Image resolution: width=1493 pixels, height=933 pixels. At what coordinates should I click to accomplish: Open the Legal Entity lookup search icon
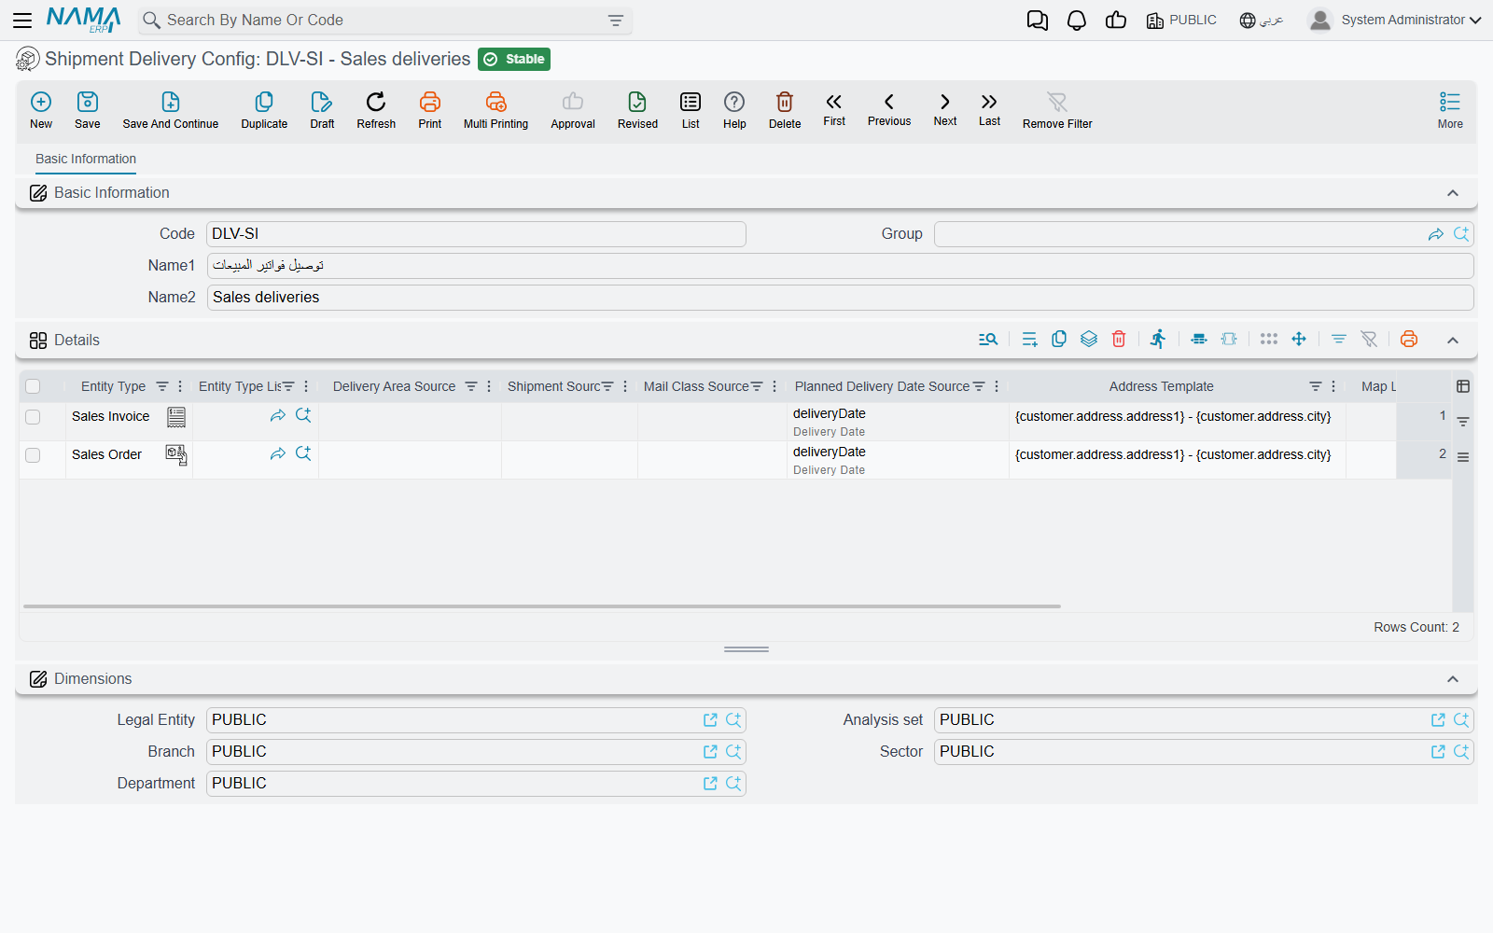tap(733, 720)
